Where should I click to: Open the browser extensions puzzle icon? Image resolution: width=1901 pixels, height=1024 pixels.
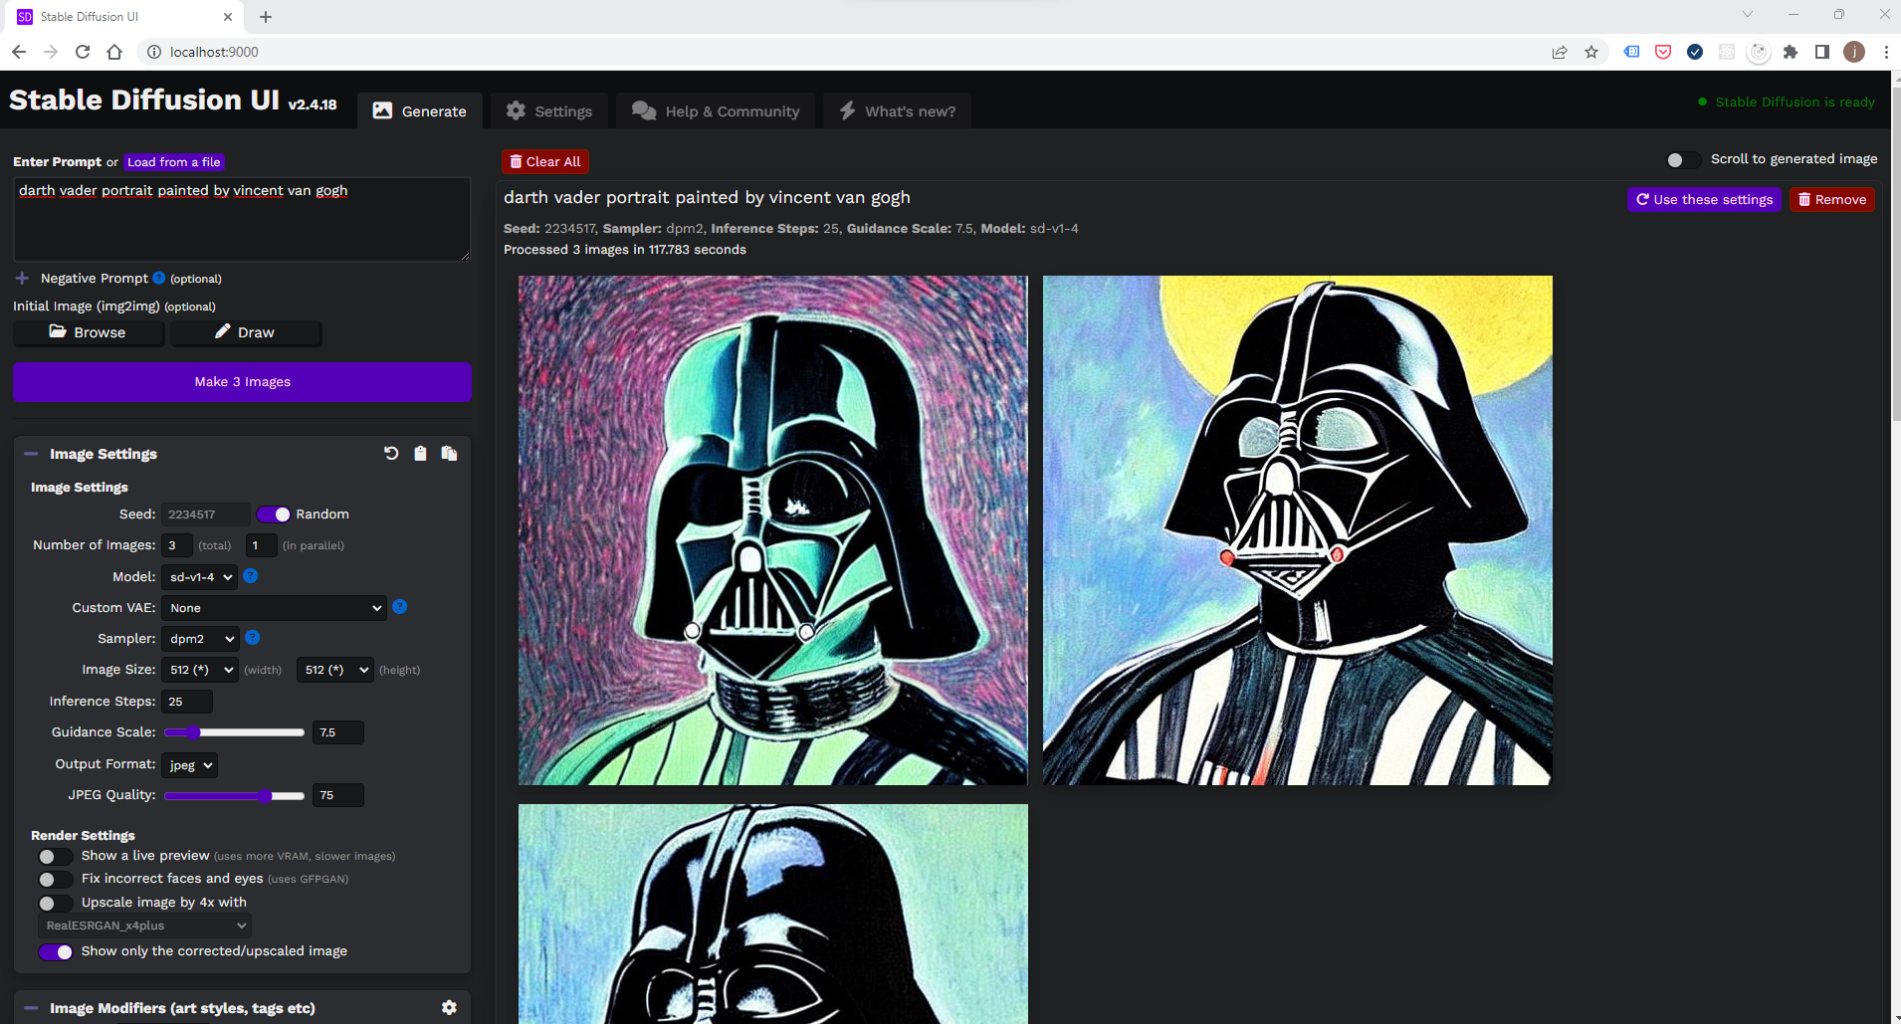coord(1791,52)
